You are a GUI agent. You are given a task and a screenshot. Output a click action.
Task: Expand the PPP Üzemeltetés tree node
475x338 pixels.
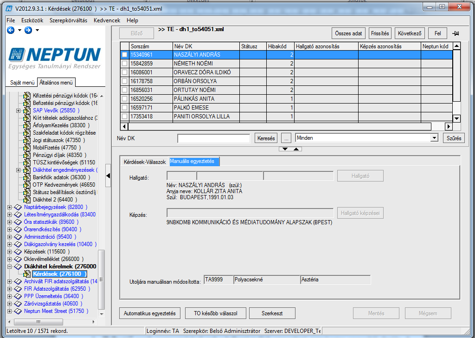tap(9, 297)
